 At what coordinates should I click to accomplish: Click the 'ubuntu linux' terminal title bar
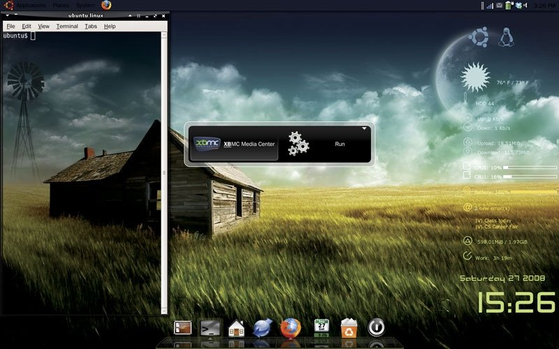(x=85, y=15)
